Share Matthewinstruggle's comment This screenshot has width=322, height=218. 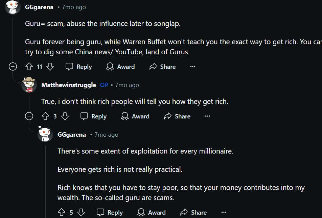click(x=177, y=116)
